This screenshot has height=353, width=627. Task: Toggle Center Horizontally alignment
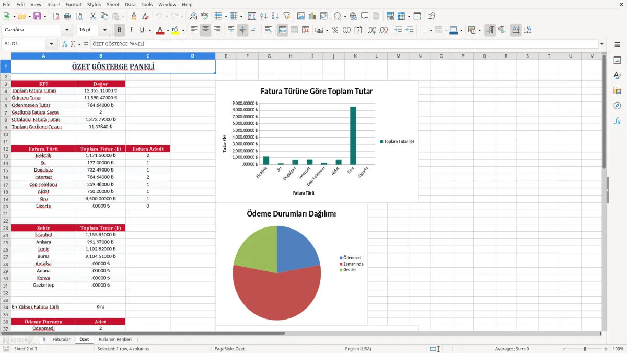205,30
